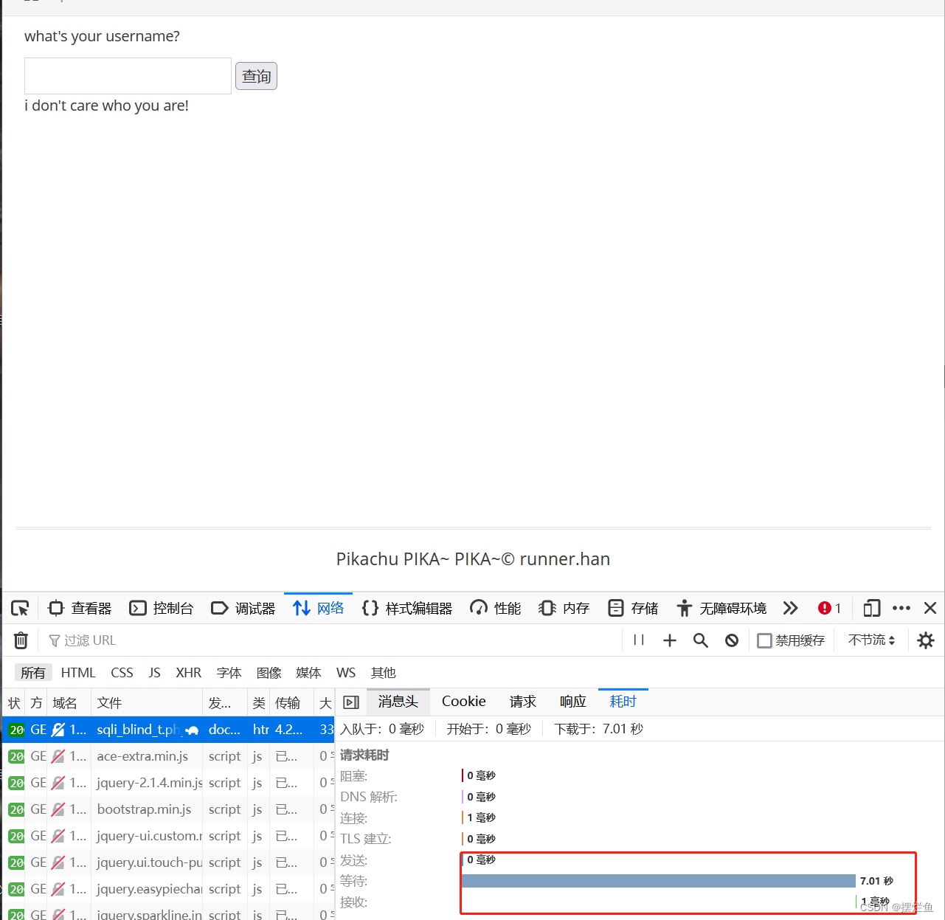Open the 调试器 debugger tab

coord(243,608)
